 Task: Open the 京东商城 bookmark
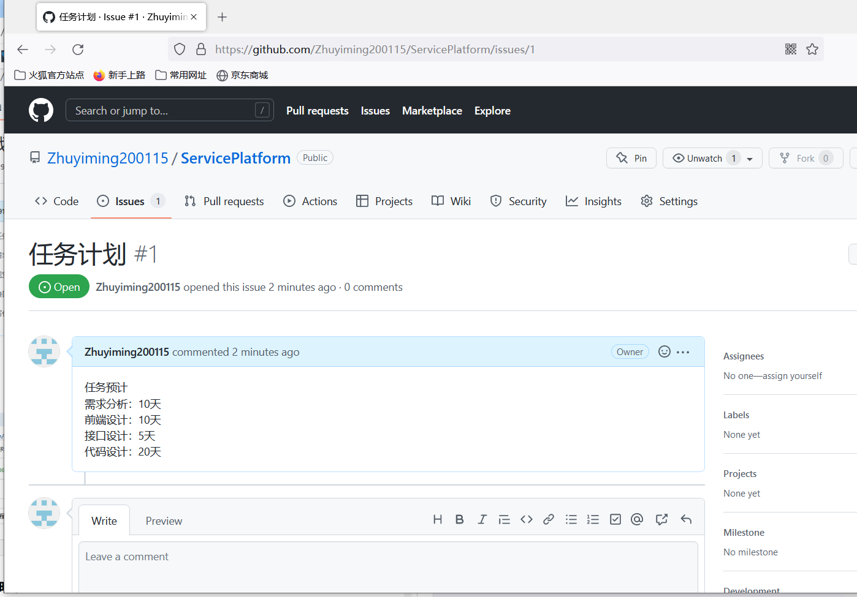(242, 75)
